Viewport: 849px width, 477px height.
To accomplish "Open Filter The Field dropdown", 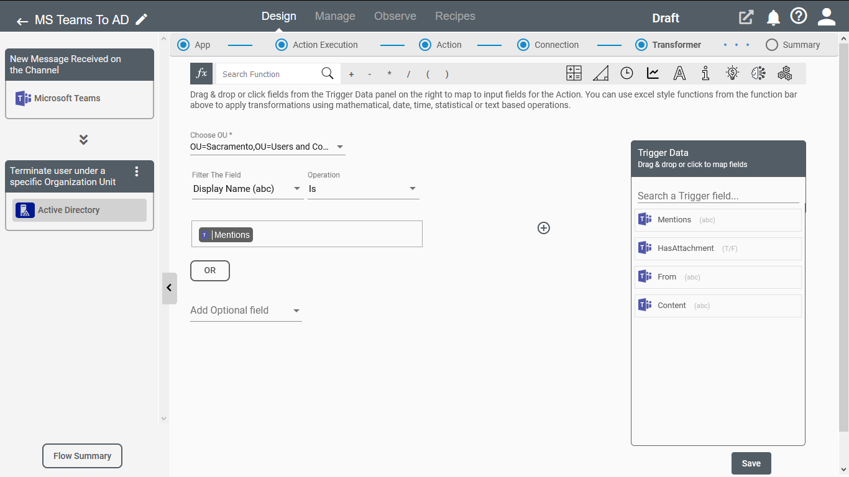I will (247, 189).
